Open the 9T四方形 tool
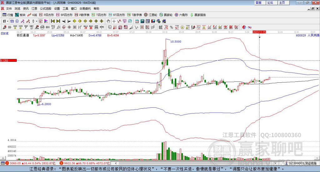320x172 pixels. [117, 15]
